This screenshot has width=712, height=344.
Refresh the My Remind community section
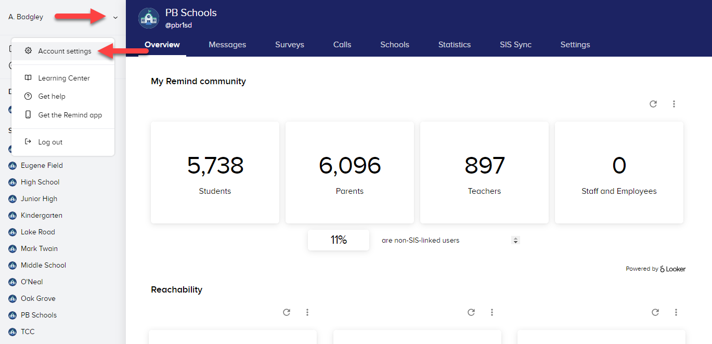(653, 104)
